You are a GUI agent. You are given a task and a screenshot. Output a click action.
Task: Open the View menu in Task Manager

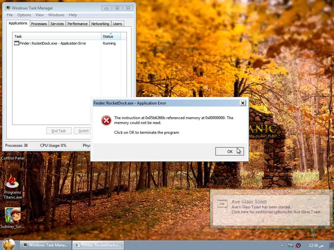[39, 15]
